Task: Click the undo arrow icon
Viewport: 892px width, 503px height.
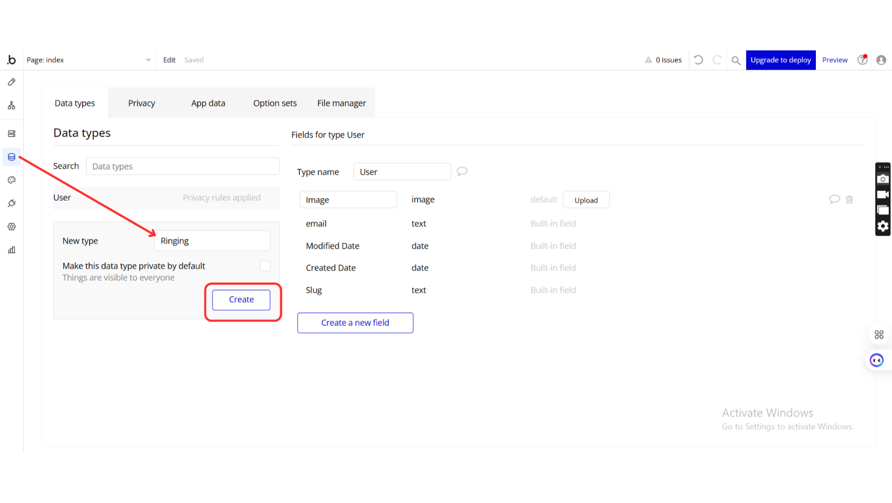Action: click(698, 60)
